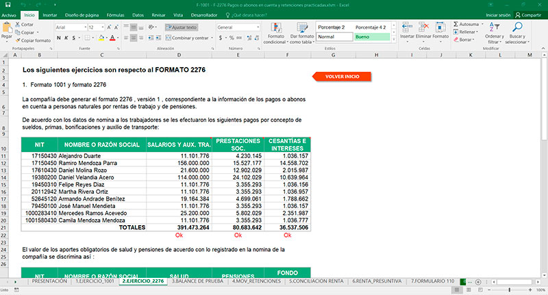Decrease font size with small A button
Image resolution: width=548 pixels, height=295 pixels.
(116, 27)
